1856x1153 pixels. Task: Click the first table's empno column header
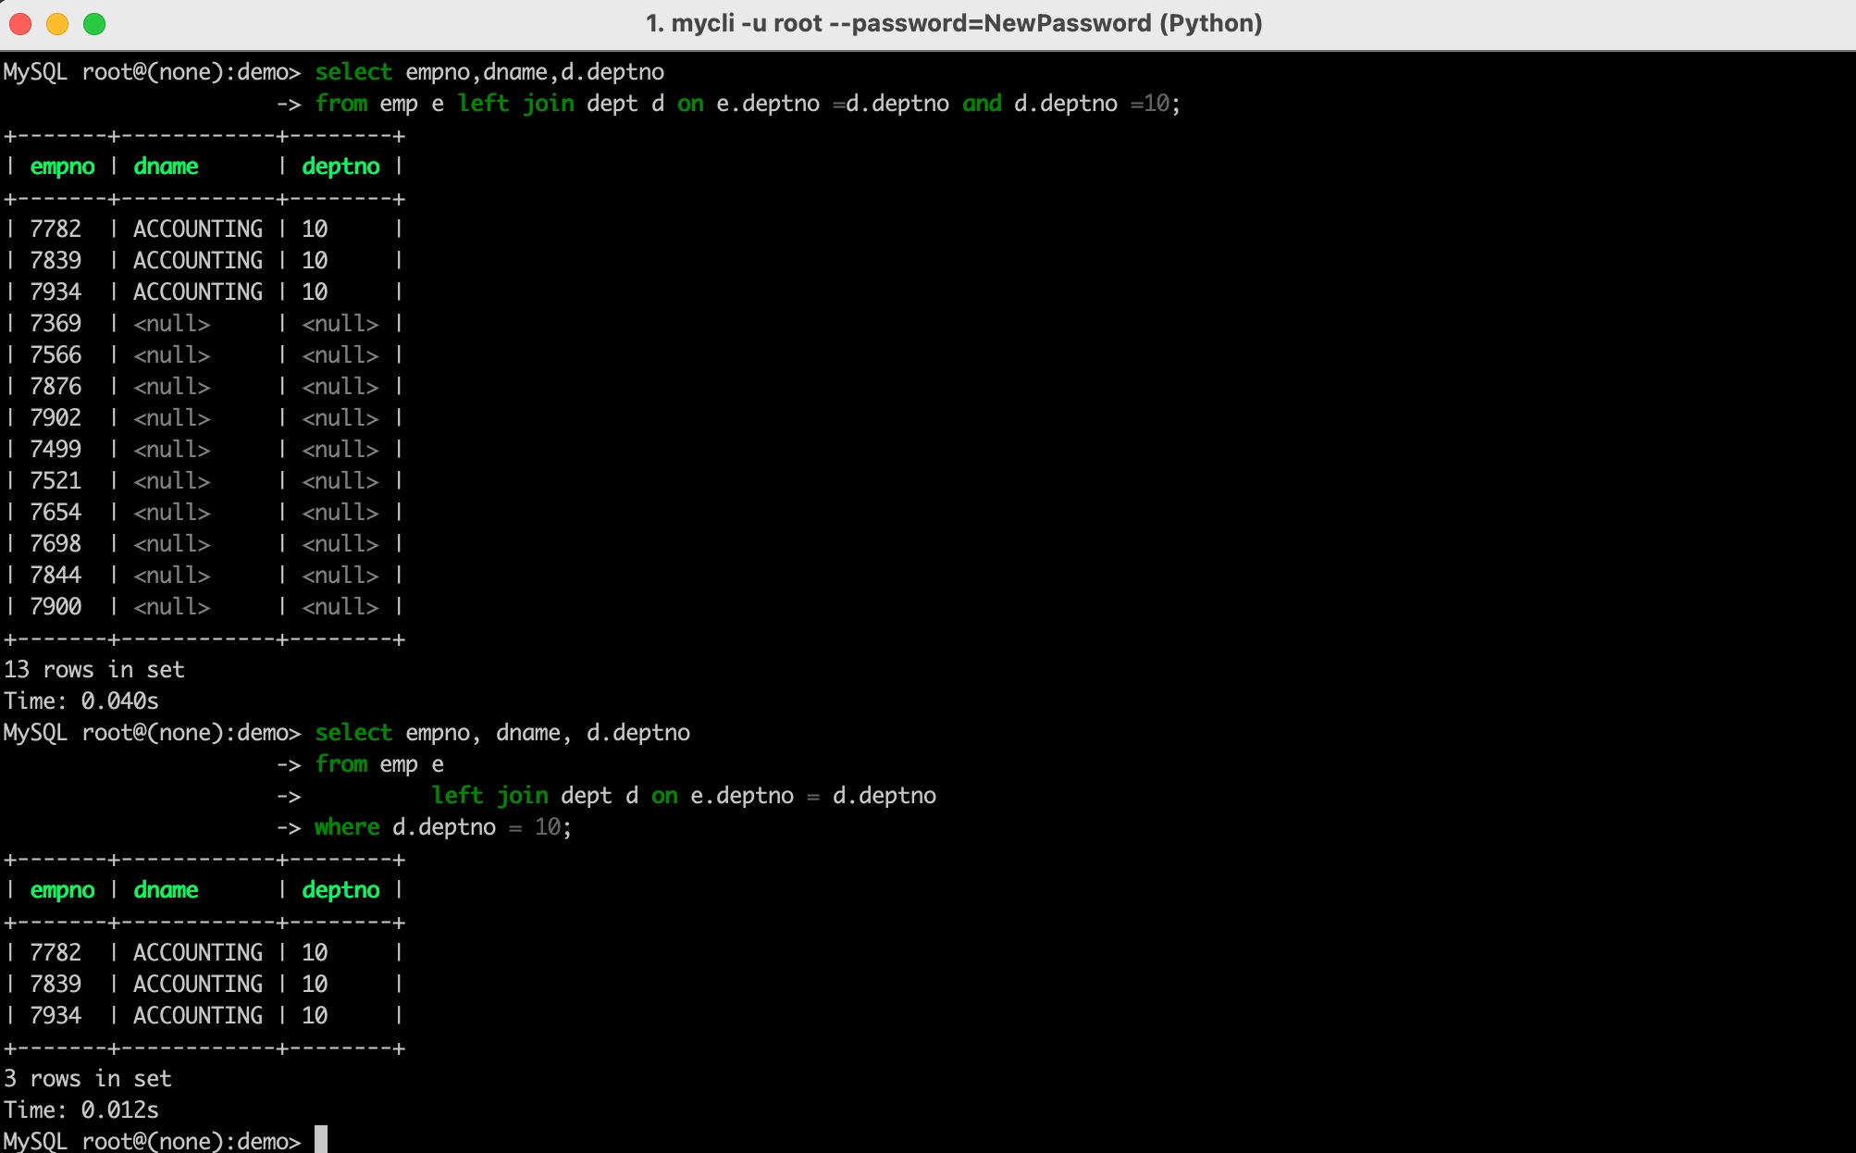pos(62,167)
